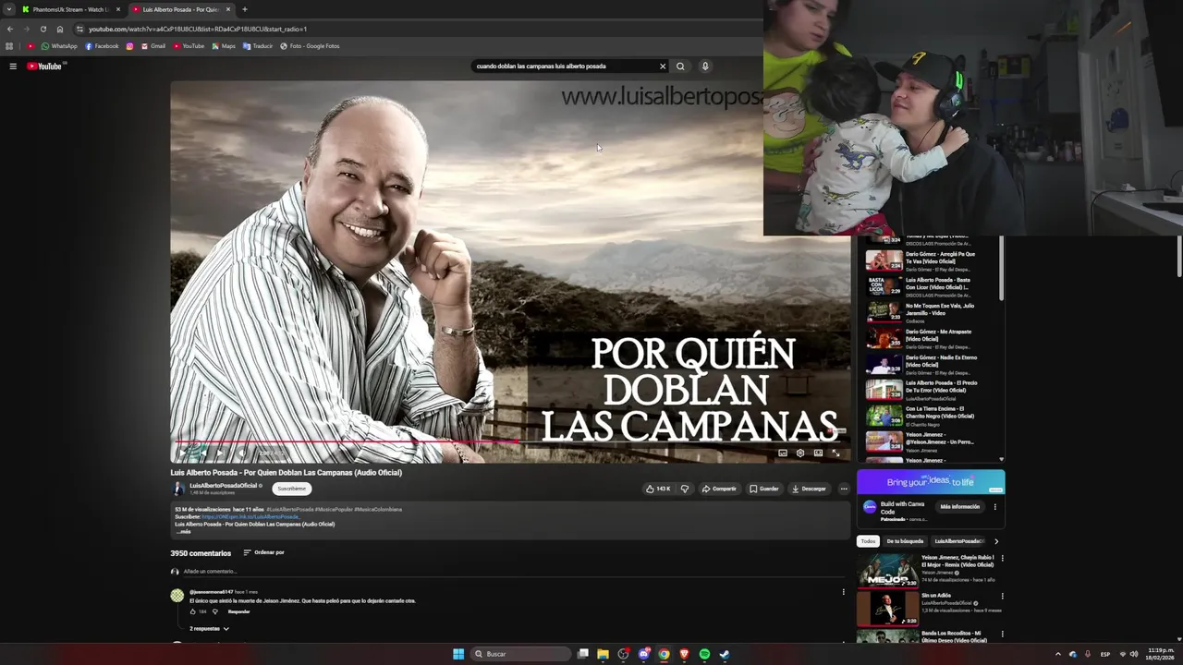The width and height of the screenshot is (1183, 665).
Task: Subscribe with the Suscribirme button
Action: [x=291, y=489]
